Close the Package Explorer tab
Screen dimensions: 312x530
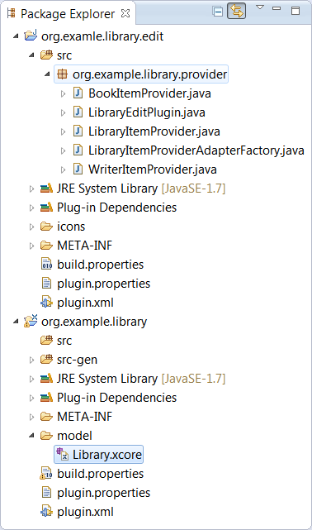pos(125,13)
